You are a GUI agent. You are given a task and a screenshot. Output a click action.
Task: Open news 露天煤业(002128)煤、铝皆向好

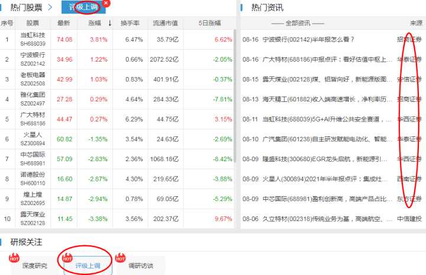[x=327, y=79]
